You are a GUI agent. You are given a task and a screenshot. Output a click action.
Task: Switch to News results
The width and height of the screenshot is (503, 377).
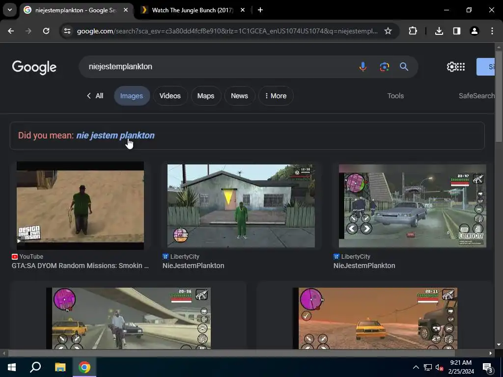(x=239, y=96)
